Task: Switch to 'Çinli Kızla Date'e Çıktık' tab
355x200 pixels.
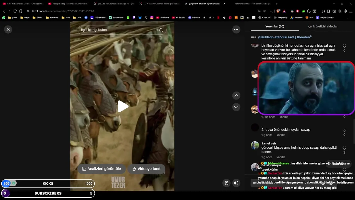Action: point(22,4)
